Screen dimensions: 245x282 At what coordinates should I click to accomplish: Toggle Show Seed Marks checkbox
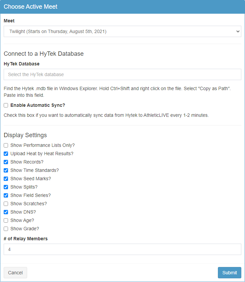[6, 179]
